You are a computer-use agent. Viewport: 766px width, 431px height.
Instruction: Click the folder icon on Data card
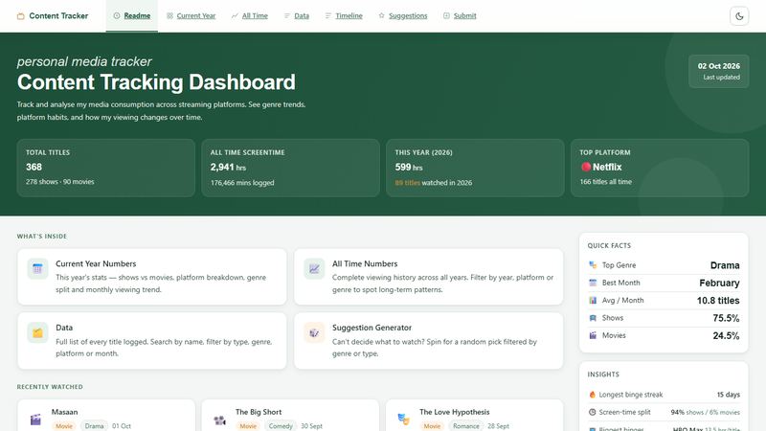tap(37, 332)
